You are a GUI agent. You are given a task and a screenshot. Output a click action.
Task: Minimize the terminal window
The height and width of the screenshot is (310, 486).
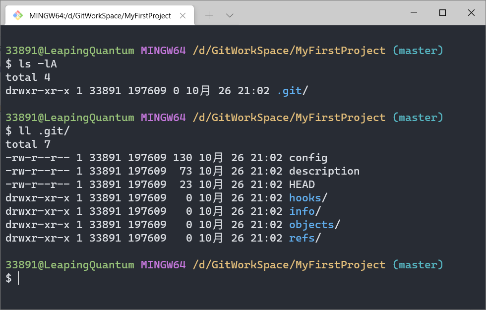(x=414, y=12)
